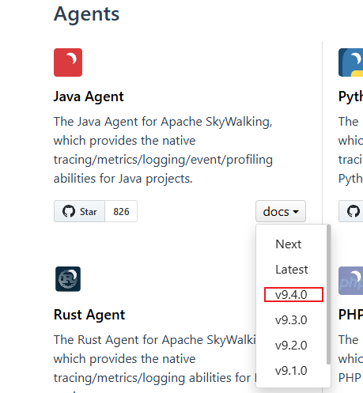This screenshot has height=393, width=363.
Task: Click the docs menu scrollbar thumb
Action: point(328,295)
